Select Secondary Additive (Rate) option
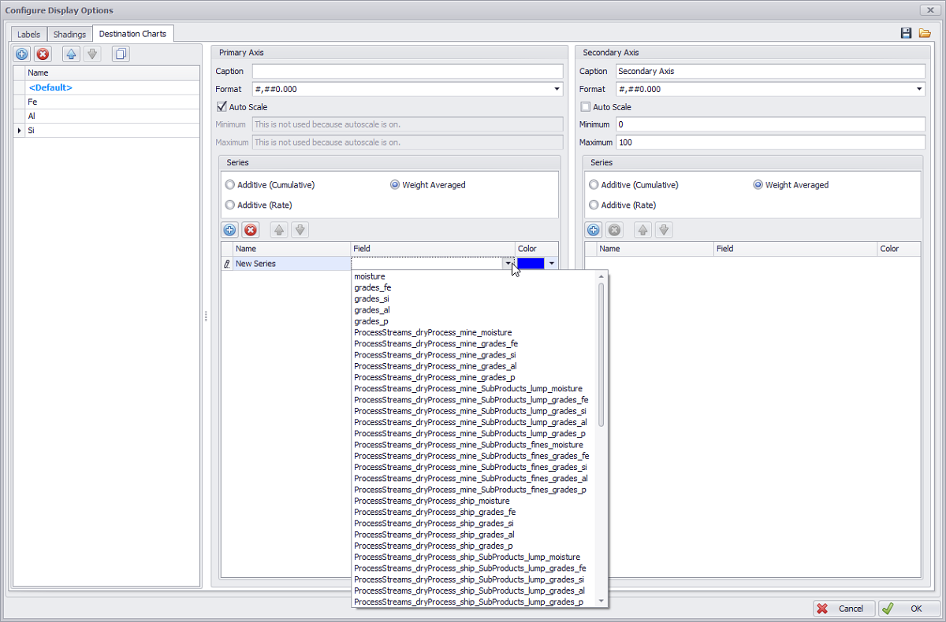 click(594, 205)
